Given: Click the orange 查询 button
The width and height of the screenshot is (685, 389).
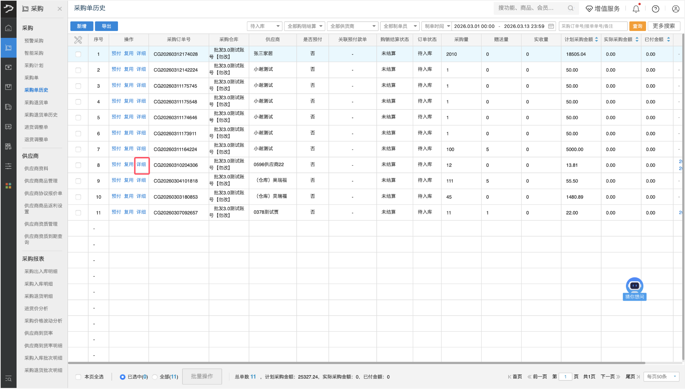Looking at the screenshot, I should coord(637,26).
